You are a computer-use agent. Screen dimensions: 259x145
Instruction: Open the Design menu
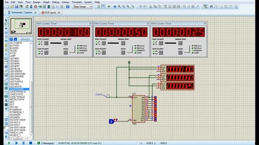click(x=37, y=2)
